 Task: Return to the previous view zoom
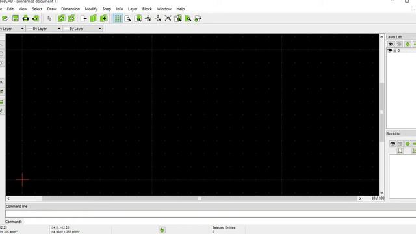pos(178,18)
